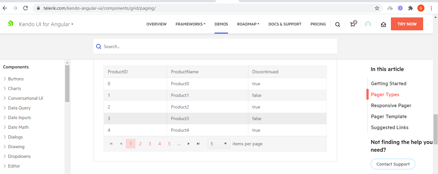This screenshot has height=174, width=438.
Task: Click the Contact Support button
Action: [x=393, y=164]
